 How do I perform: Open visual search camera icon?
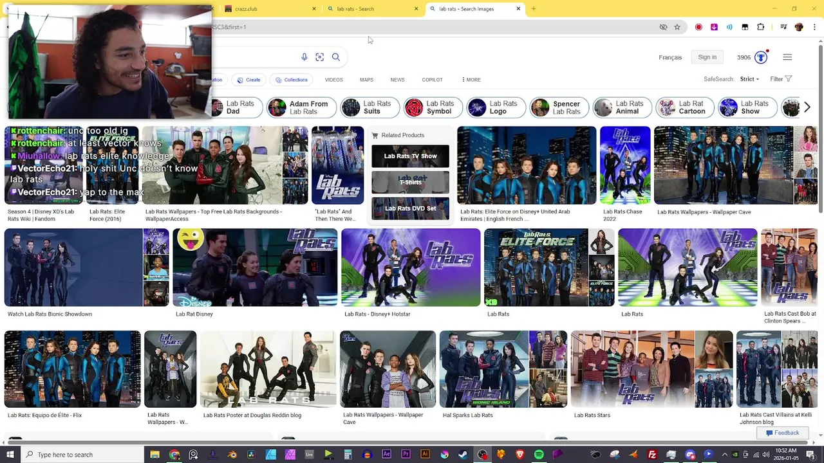click(x=319, y=57)
